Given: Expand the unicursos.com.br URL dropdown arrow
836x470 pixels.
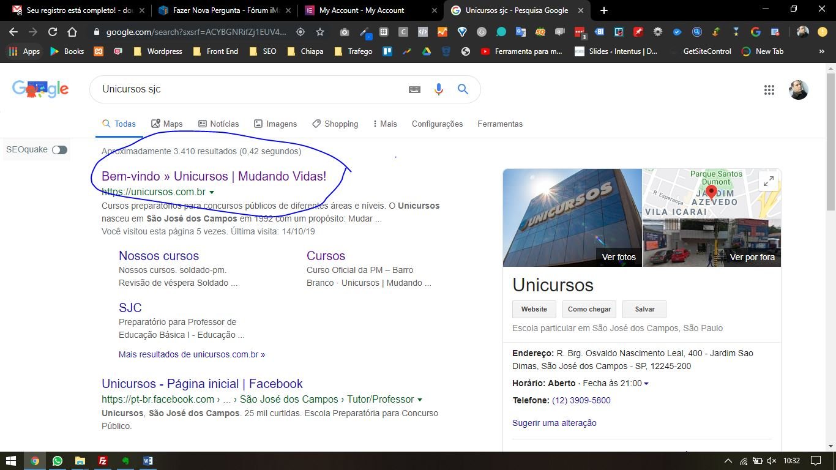Looking at the screenshot, I should [212, 192].
